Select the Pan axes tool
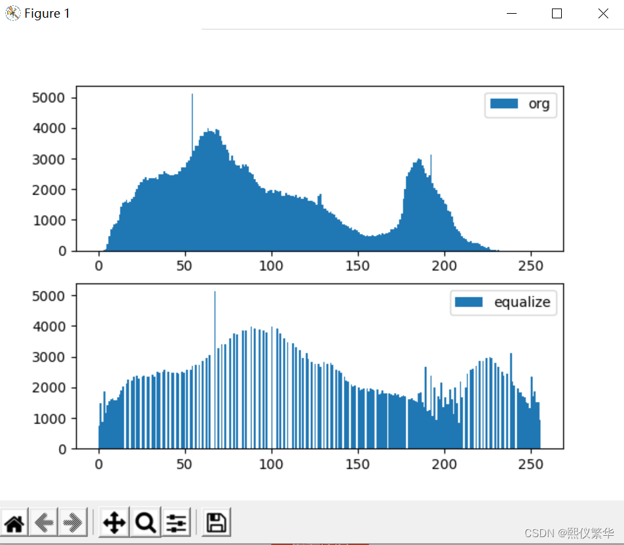The width and height of the screenshot is (624, 545). pyautogui.click(x=114, y=523)
